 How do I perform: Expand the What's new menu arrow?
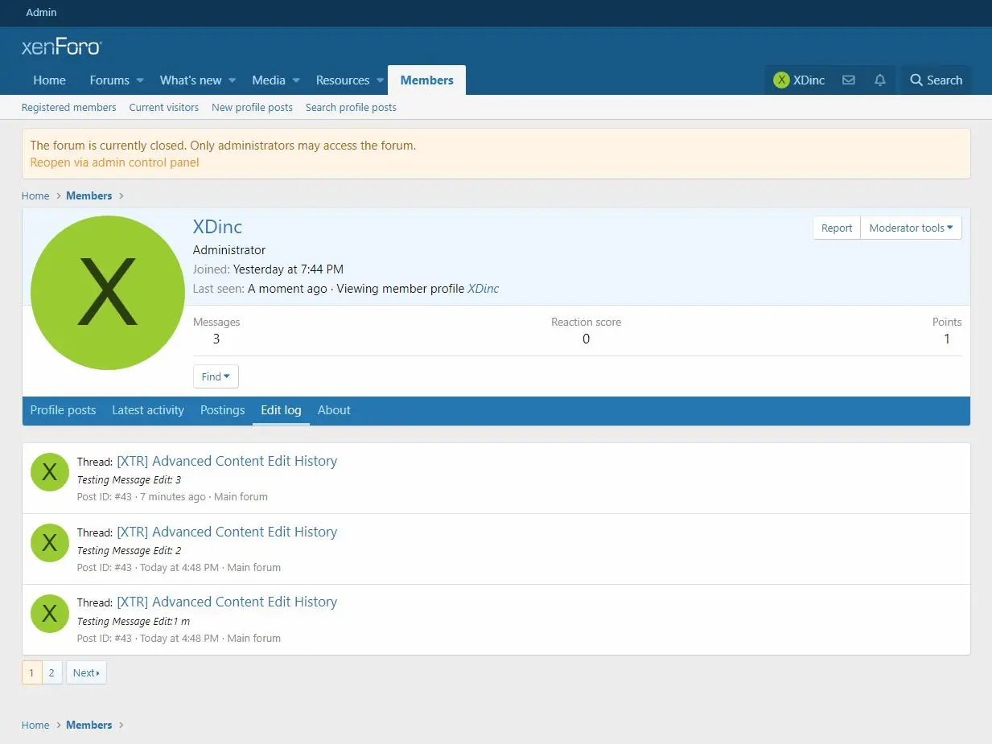[x=232, y=80]
